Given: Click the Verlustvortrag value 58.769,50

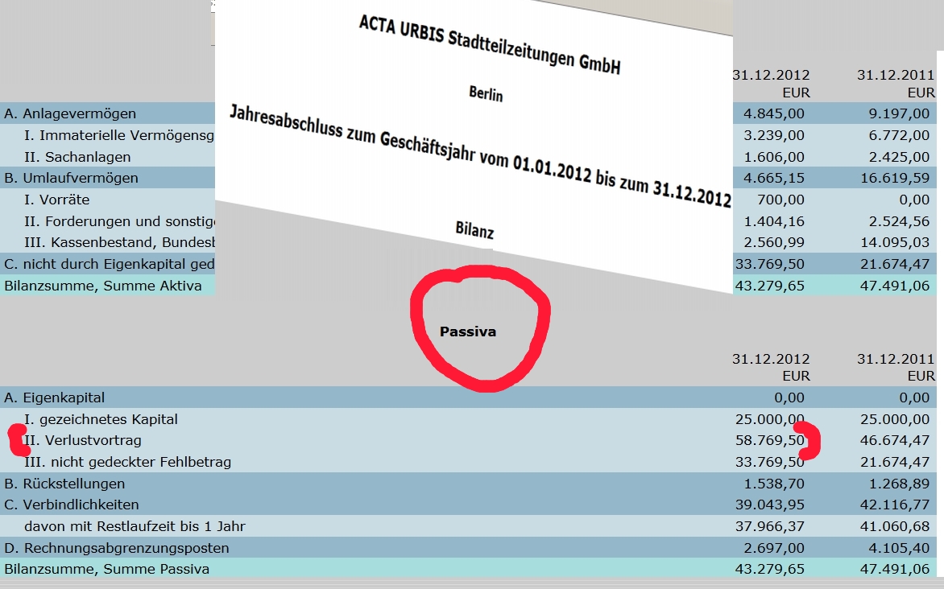Looking at the screenshot, I should (x=769, y=441).
